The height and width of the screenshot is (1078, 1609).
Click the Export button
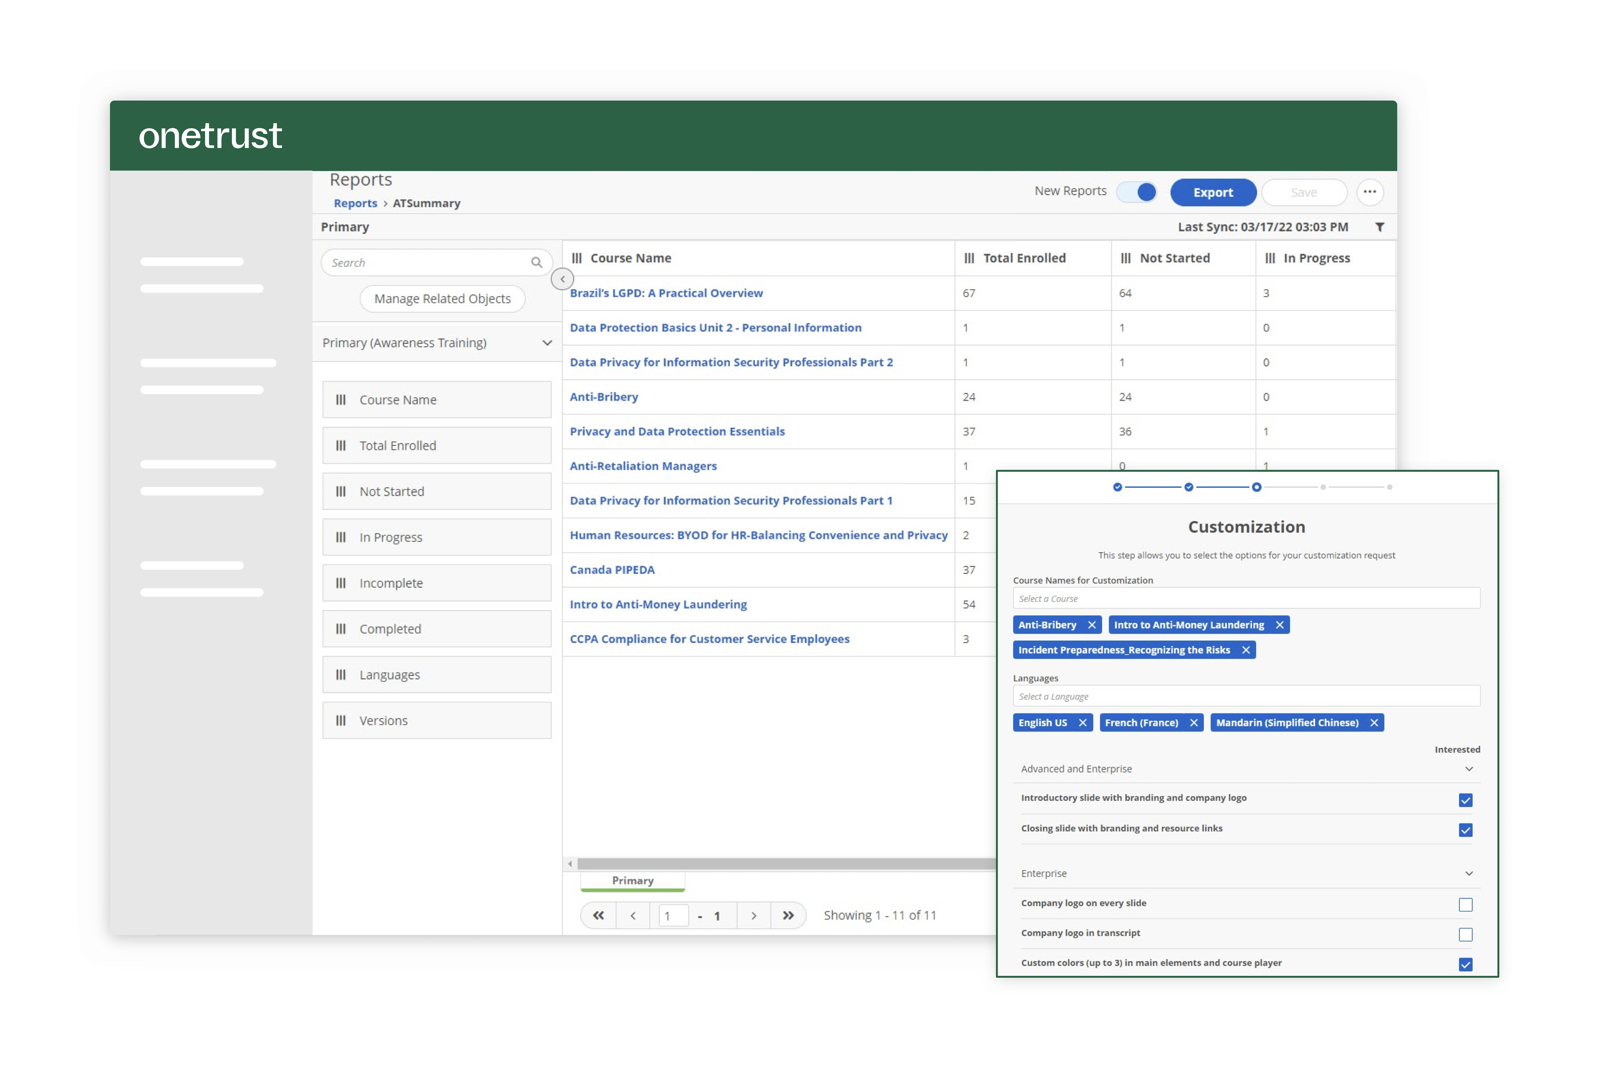[x=1213, y=192]
